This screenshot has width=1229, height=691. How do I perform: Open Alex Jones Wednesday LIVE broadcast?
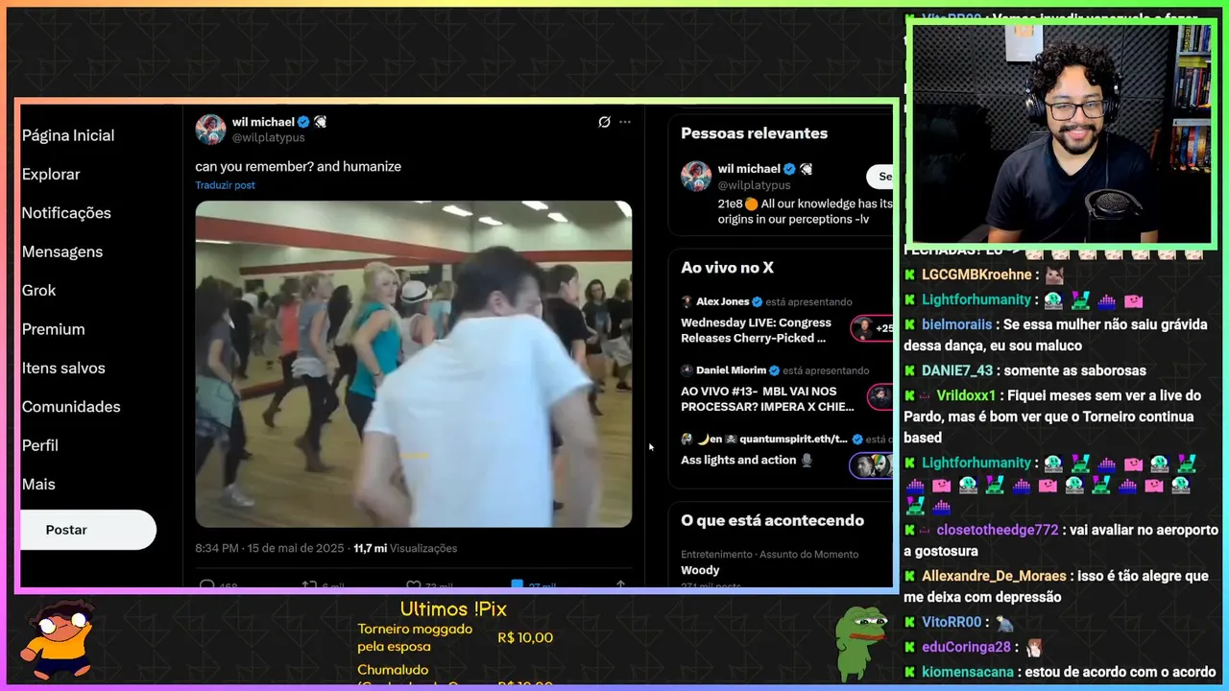tap(757, 330)
